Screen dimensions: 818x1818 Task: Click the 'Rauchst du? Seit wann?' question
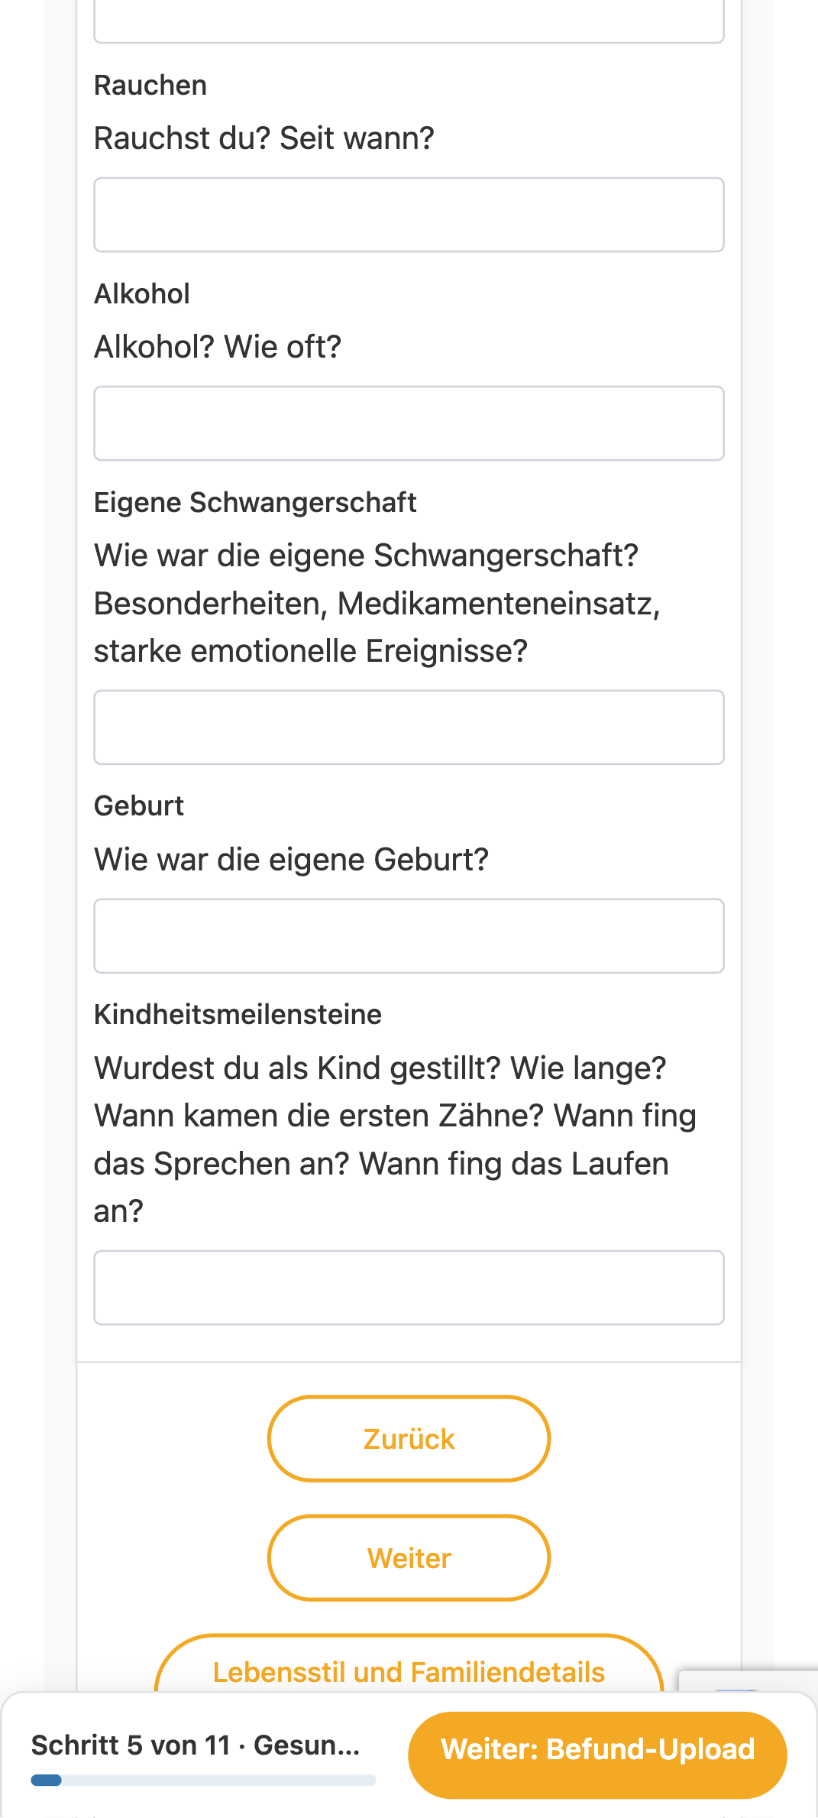(264, 138)
